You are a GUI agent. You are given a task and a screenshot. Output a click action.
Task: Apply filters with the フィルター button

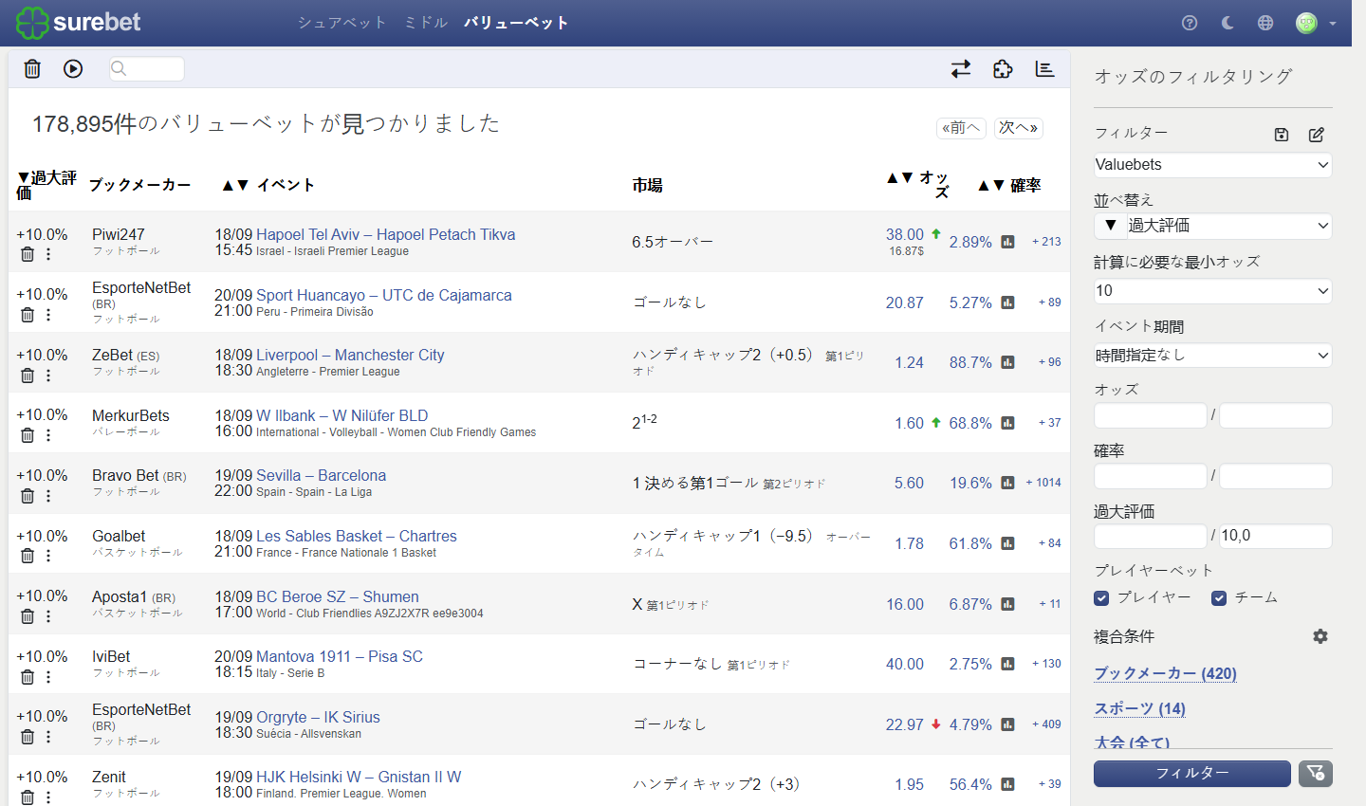coord(1192,774)
